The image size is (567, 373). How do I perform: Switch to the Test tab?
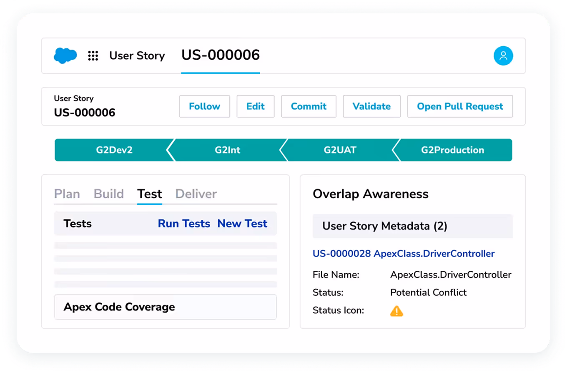pyautogui.click(x=150, y=194)
